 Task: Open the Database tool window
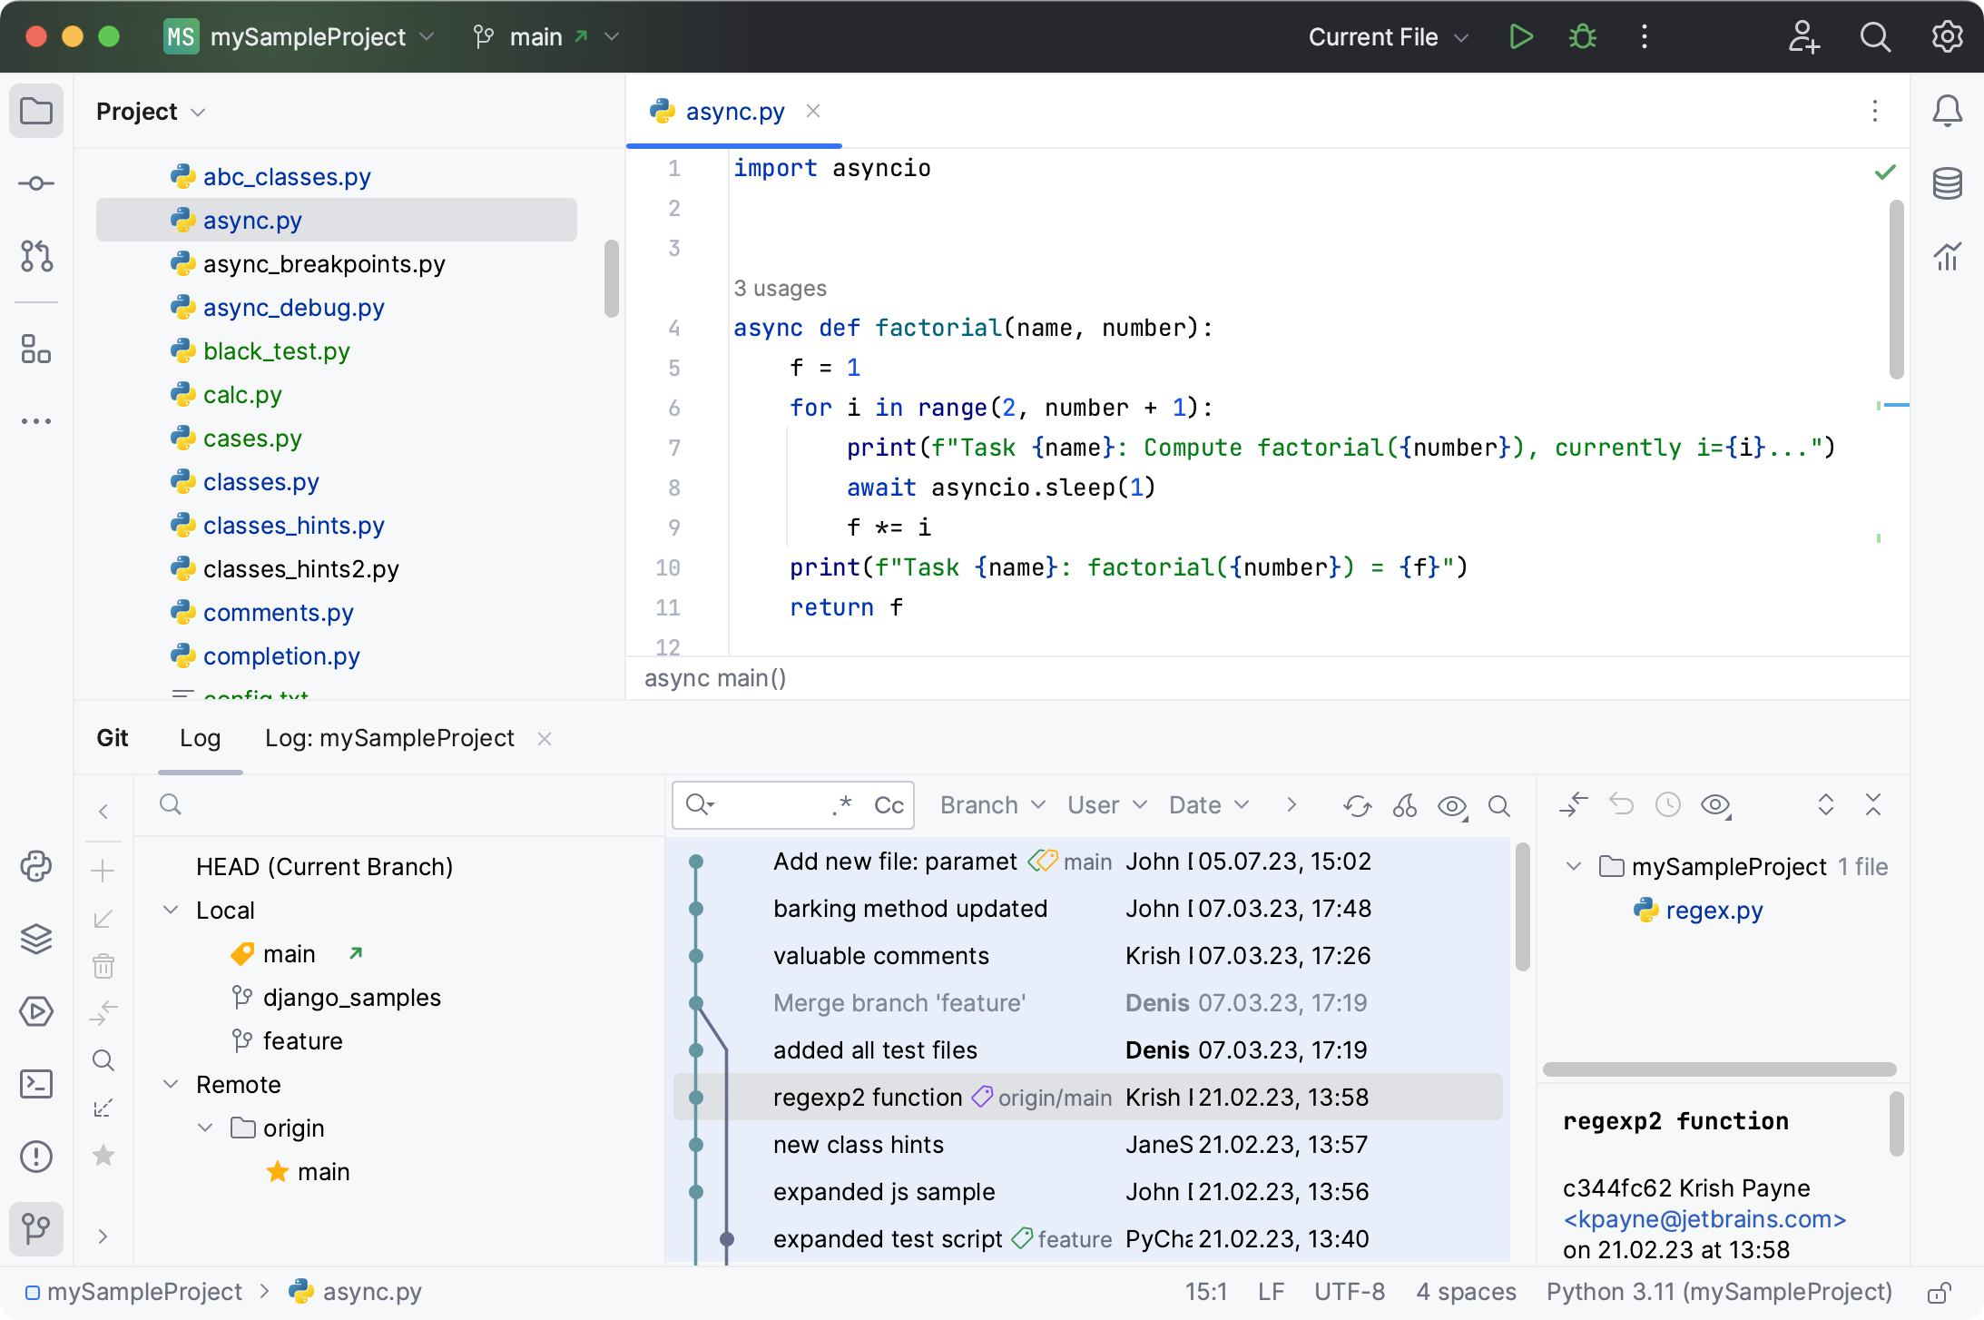click(1948, 182)
